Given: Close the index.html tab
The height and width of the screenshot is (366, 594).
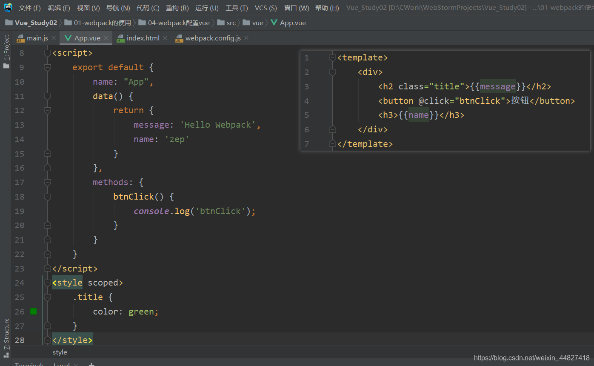Looking at the screenshot, I should coord(165,38).
